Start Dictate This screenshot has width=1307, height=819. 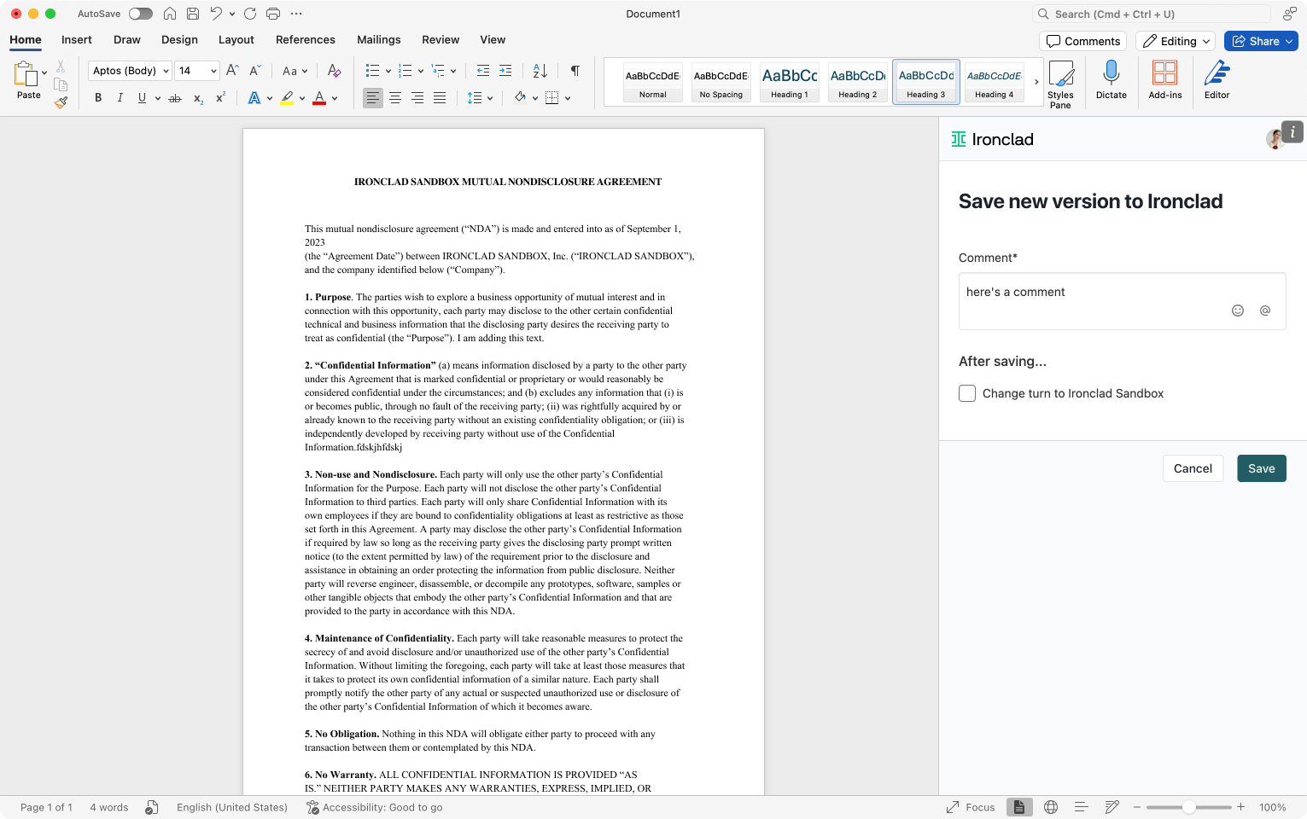click(1112, 80)
